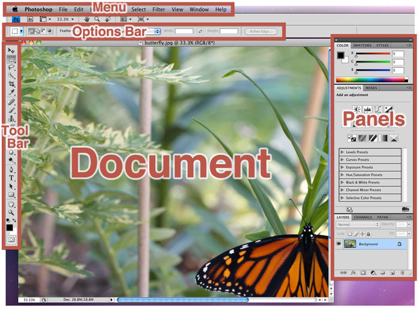420x311 pixels.
Task: Select the Move tool
Action: pyautogui.click(x=11, y=50)
